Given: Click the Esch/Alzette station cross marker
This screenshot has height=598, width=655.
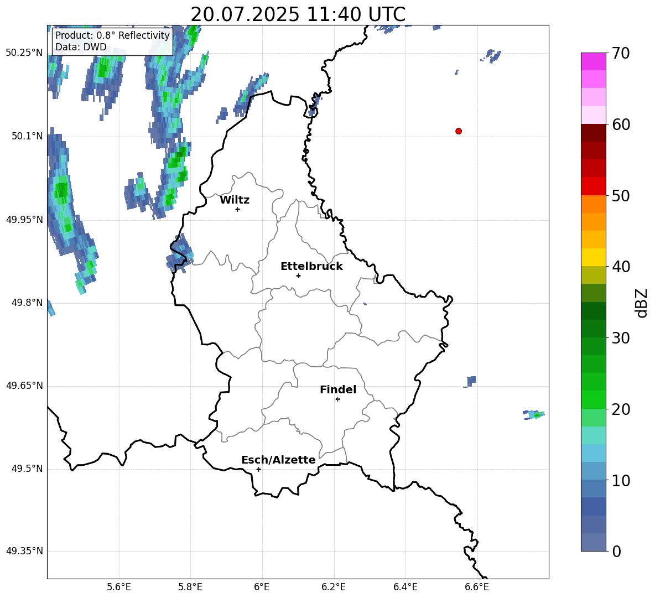Looking at the screenshot, I should pyautogui.click(x=258, y=469).
